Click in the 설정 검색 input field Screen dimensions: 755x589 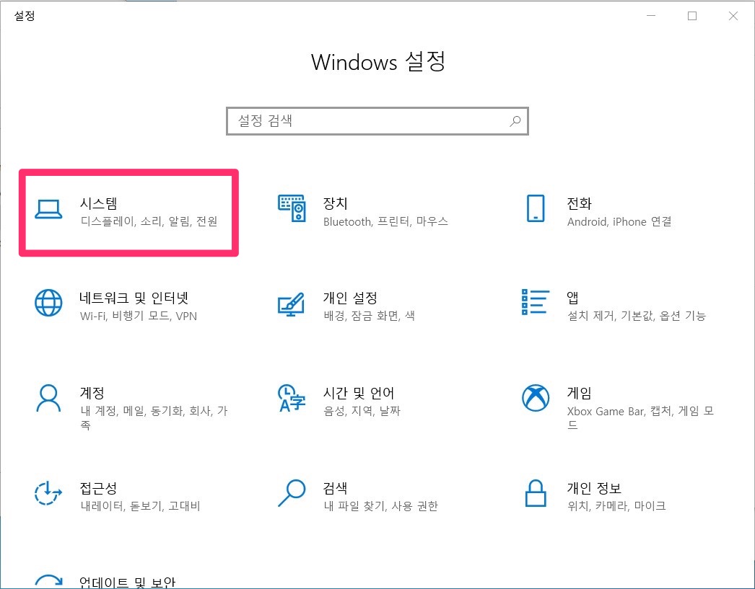pos(377,120)
